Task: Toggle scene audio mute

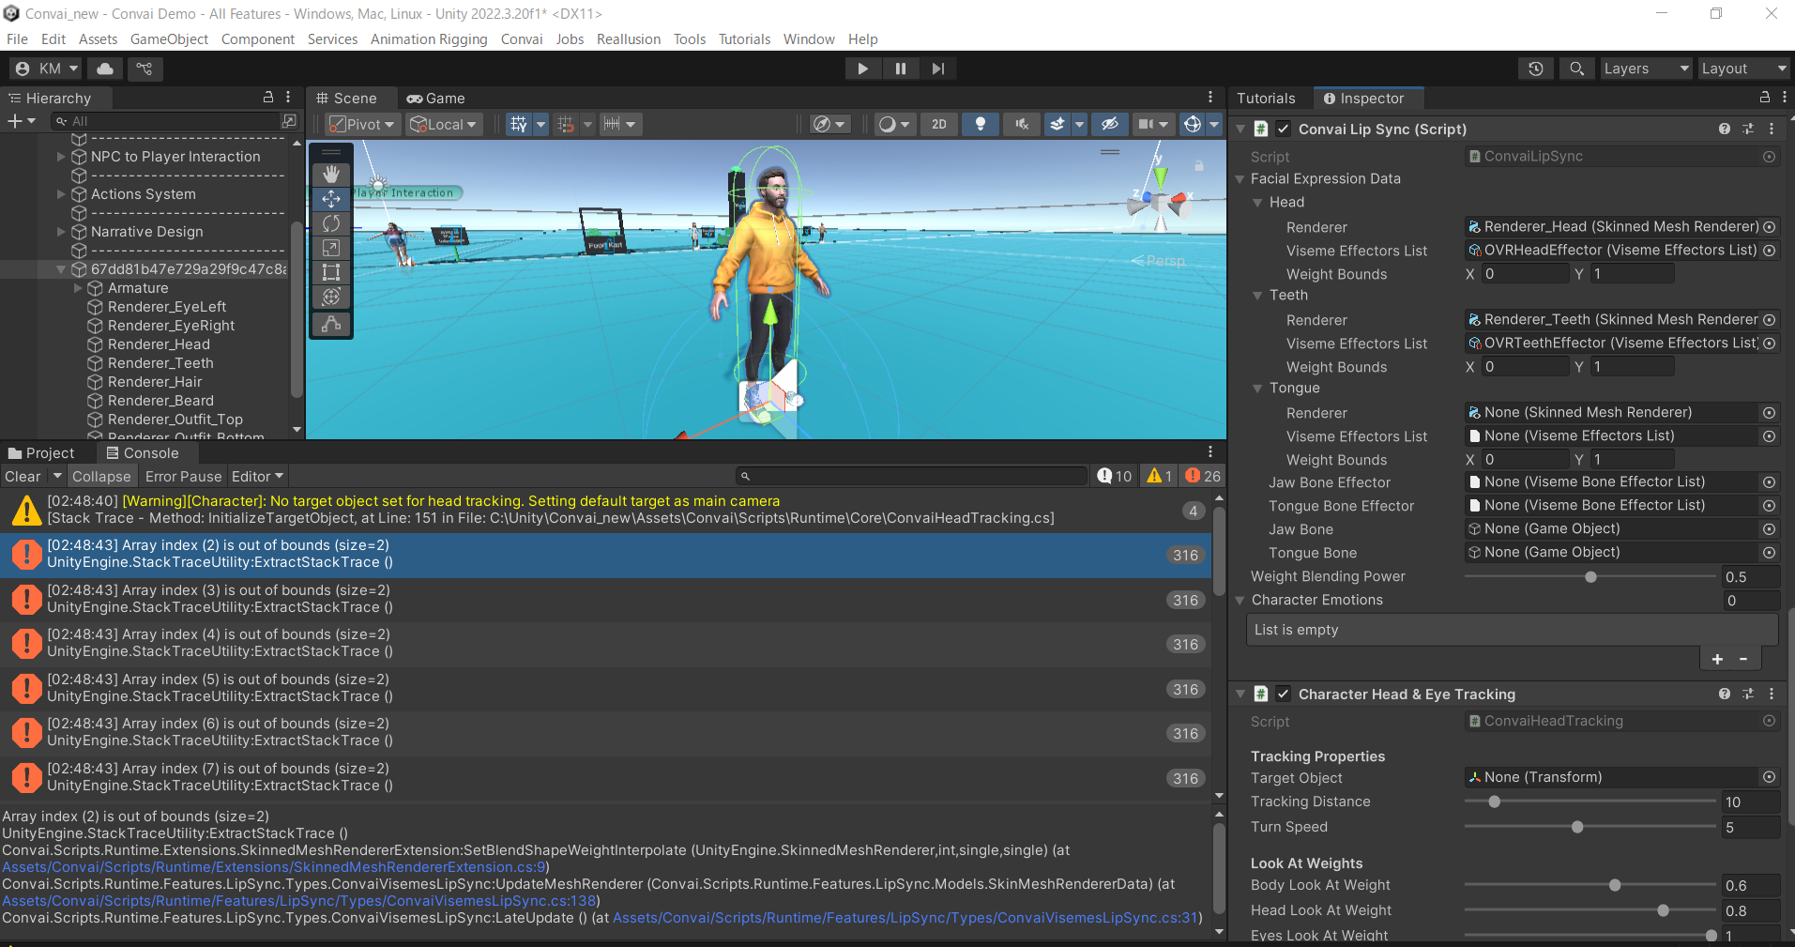Action: coord(1022,124)
